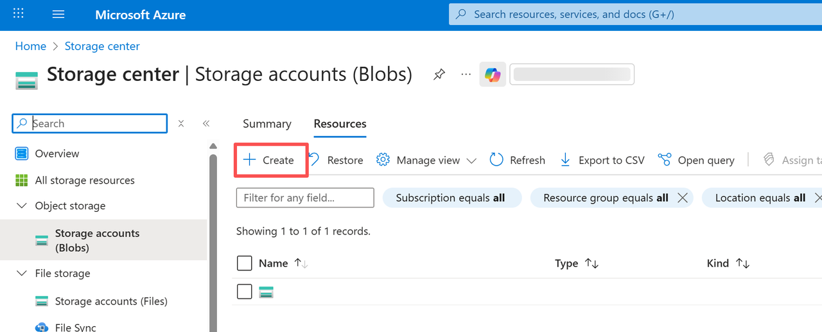The width and height of the screenshot is (822, 332).
Task: Open the Location equals all filter
Action: [760, 198]
